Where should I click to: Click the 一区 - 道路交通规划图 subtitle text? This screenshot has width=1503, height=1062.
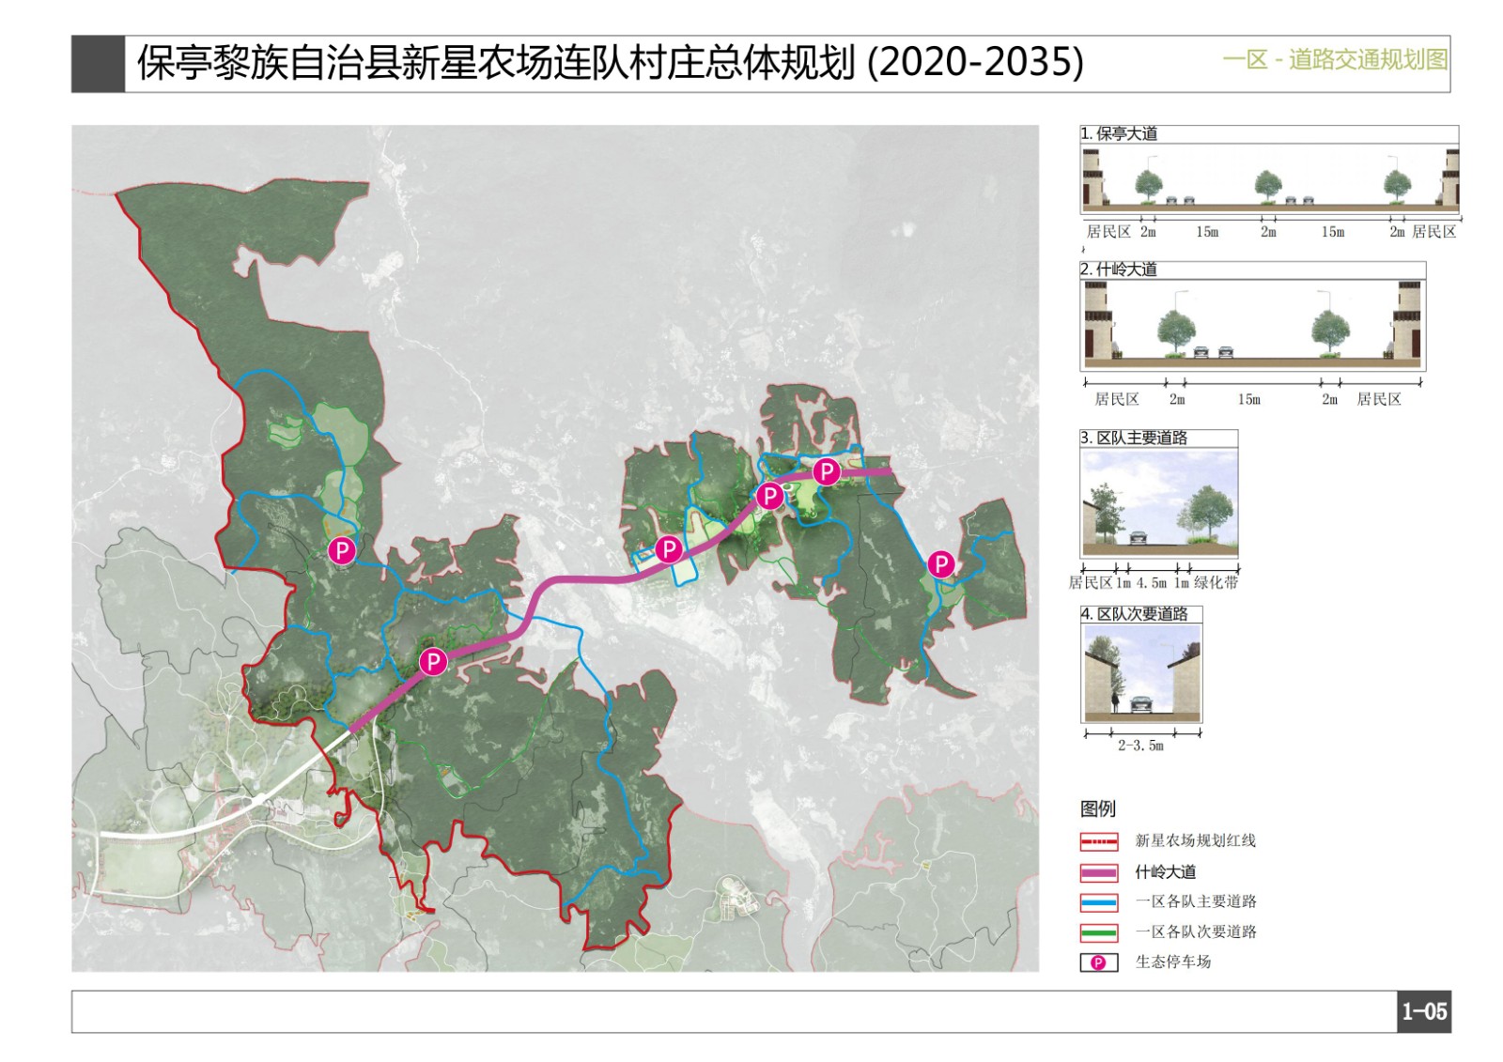pyautogui.click(x=1334, y=61)
